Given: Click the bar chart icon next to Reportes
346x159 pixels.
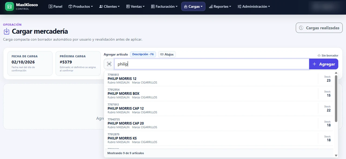Looking at the screenshot, I should [211, 6].
